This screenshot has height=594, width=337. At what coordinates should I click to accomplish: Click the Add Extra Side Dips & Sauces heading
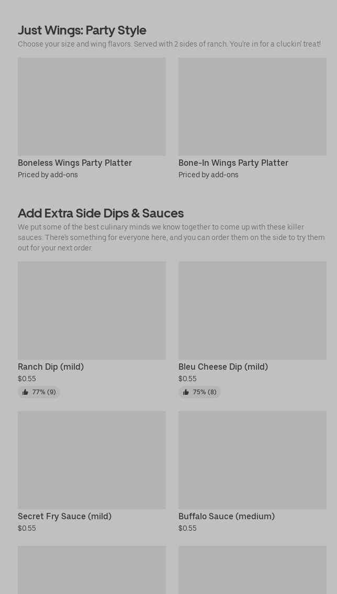[100, 213]
